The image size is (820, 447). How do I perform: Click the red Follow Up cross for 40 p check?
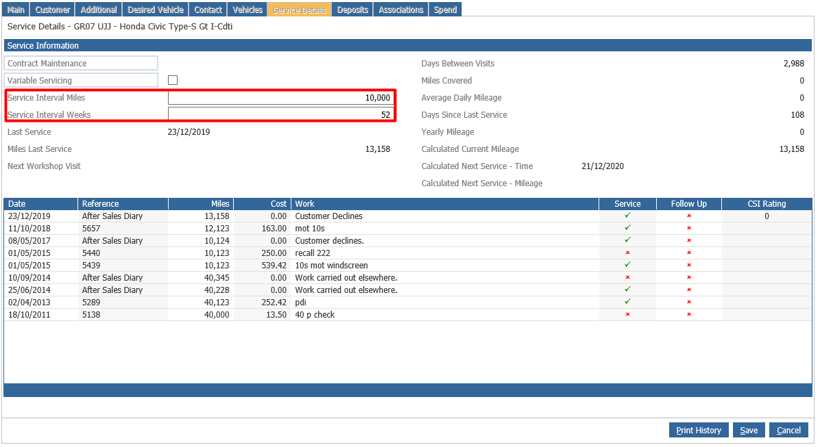(x=688, y=314)
